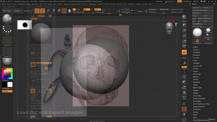Screen dimensions: 217x122
Task: Expand the Deformation sub-palette
Action: 197,74
